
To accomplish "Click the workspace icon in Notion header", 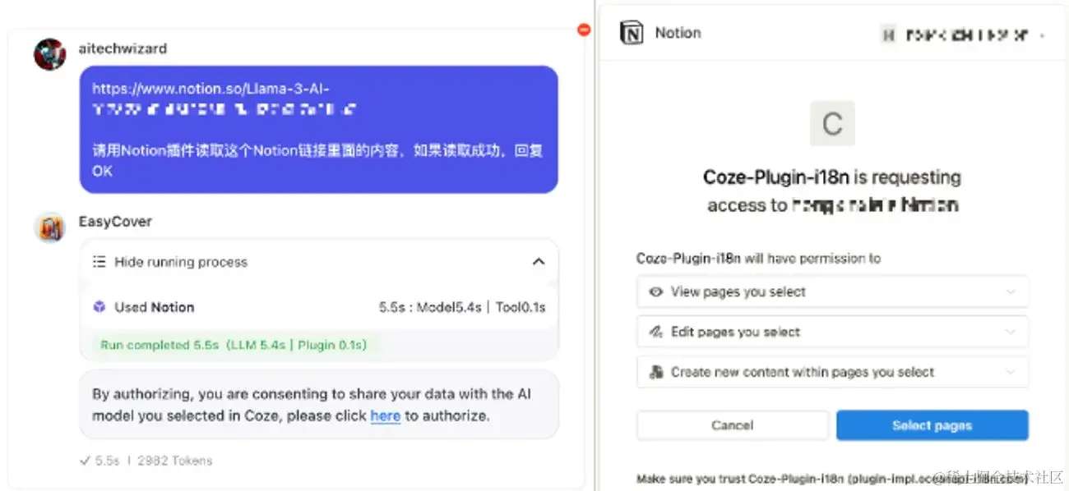I will click(x=888, y=35).
